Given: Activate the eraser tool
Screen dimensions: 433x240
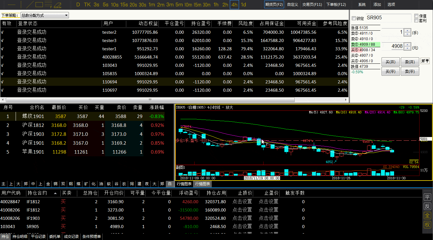Looking at the screenshot, I should pos(57,5).
